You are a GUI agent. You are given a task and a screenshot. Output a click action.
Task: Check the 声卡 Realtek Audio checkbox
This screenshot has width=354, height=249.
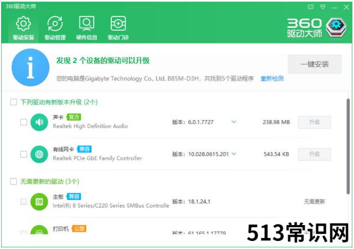pos(24,122)
